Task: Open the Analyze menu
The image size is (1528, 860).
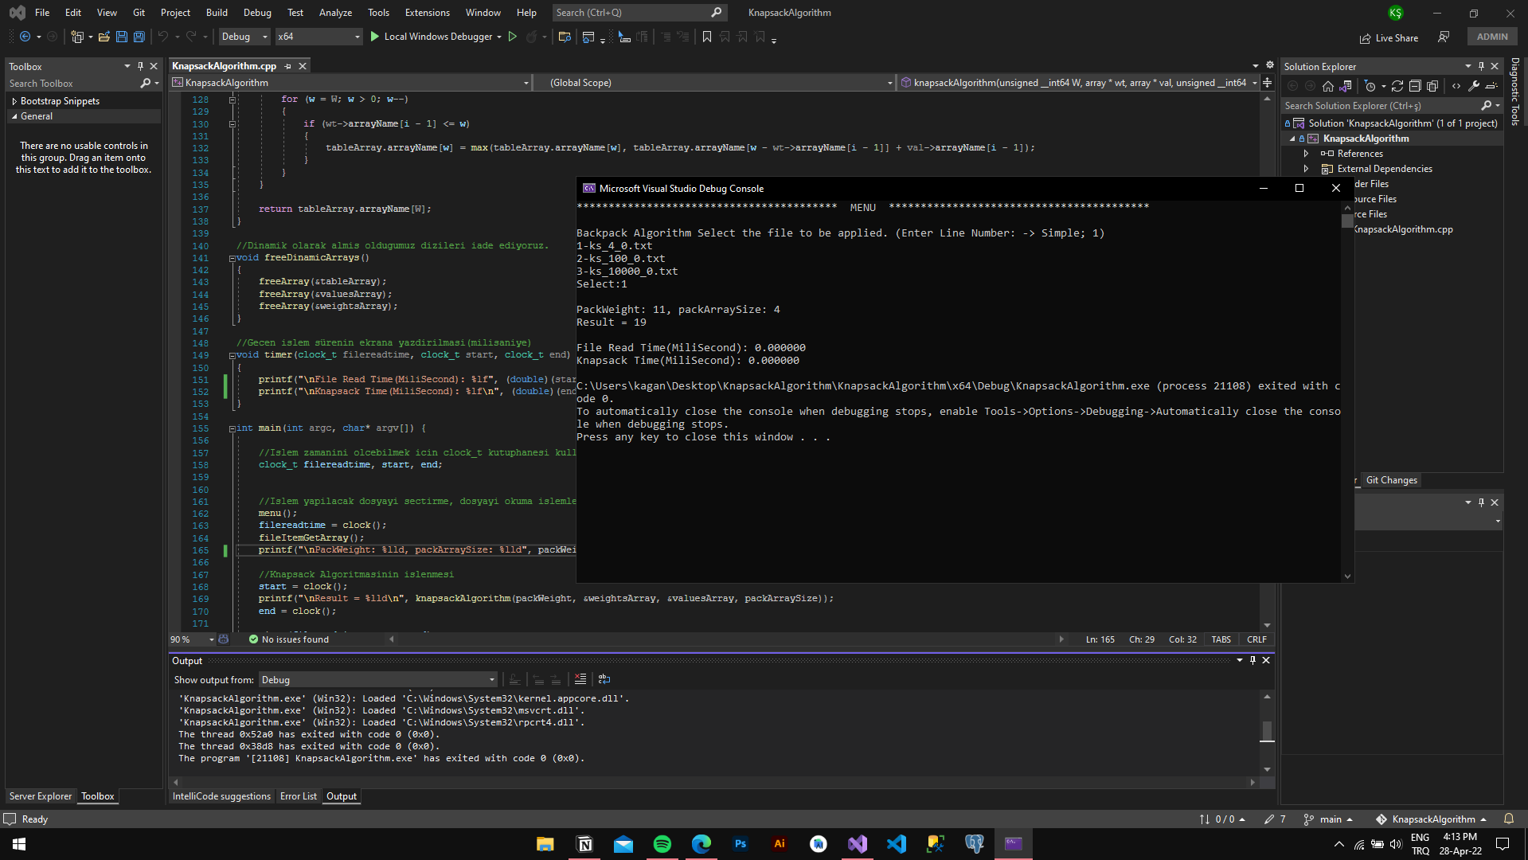Action: [335, 12]
